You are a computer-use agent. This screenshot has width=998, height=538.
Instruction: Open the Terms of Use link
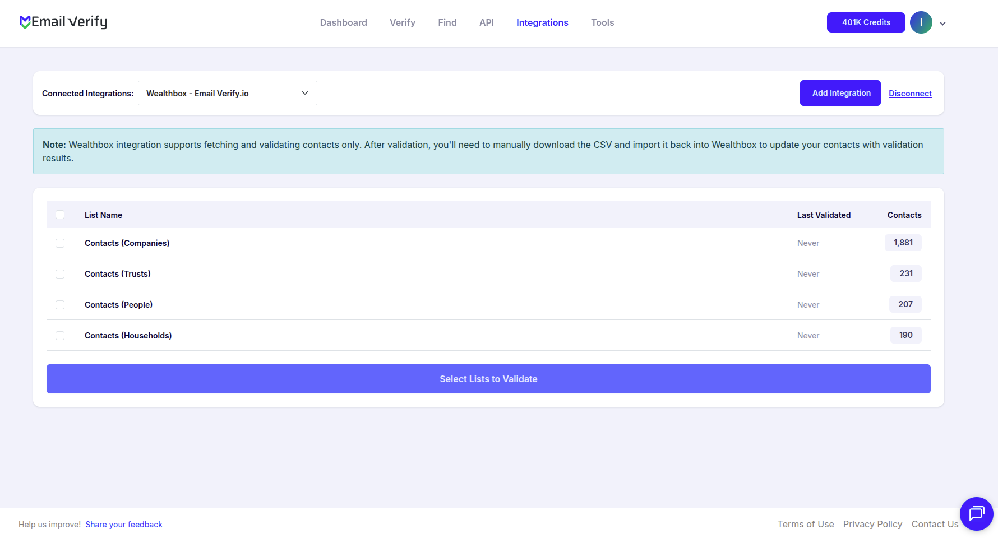806,524
